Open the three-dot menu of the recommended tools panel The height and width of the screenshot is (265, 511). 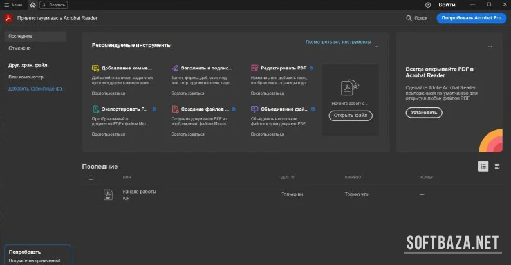pos(376,46)
